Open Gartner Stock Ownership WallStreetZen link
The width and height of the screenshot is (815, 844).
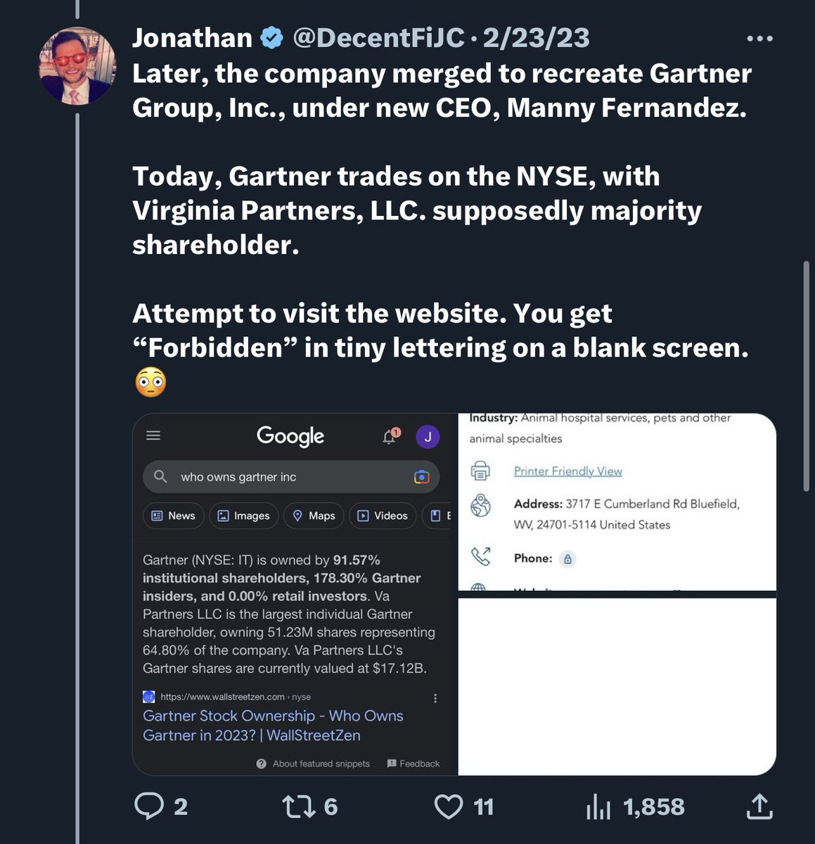tap(273, 725)
